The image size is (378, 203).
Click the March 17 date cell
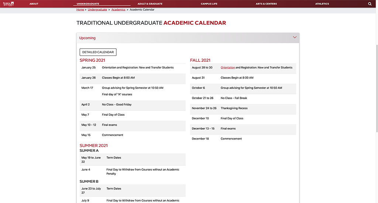click(x=87, y=88)
